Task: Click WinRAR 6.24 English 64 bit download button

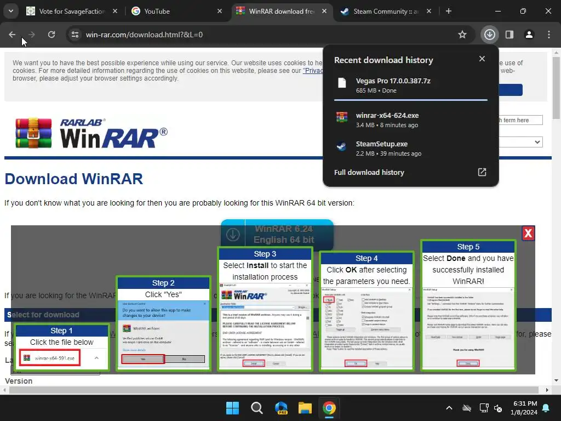Action: click(277, 234)
